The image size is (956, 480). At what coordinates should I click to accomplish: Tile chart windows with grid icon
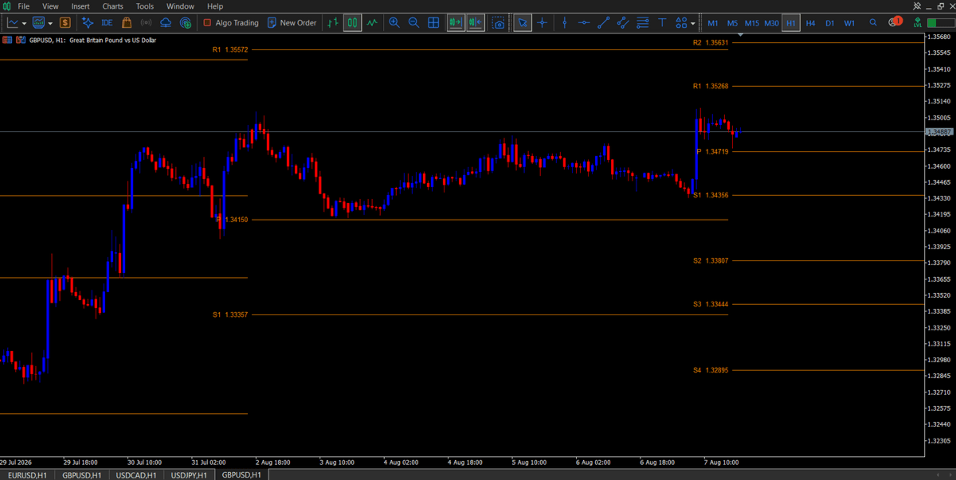[433, 23]
